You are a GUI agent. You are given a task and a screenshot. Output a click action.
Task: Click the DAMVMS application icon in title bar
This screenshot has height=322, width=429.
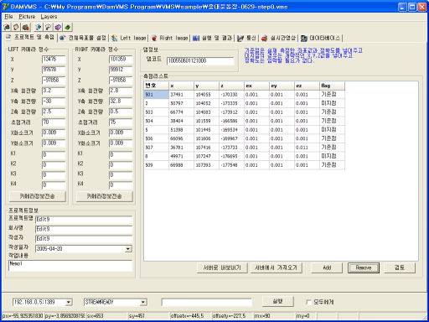pos(5,7)
